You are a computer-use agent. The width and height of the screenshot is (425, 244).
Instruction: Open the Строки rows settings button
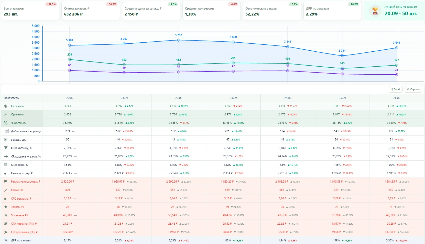pyautogui.click(x=413, y=89)
